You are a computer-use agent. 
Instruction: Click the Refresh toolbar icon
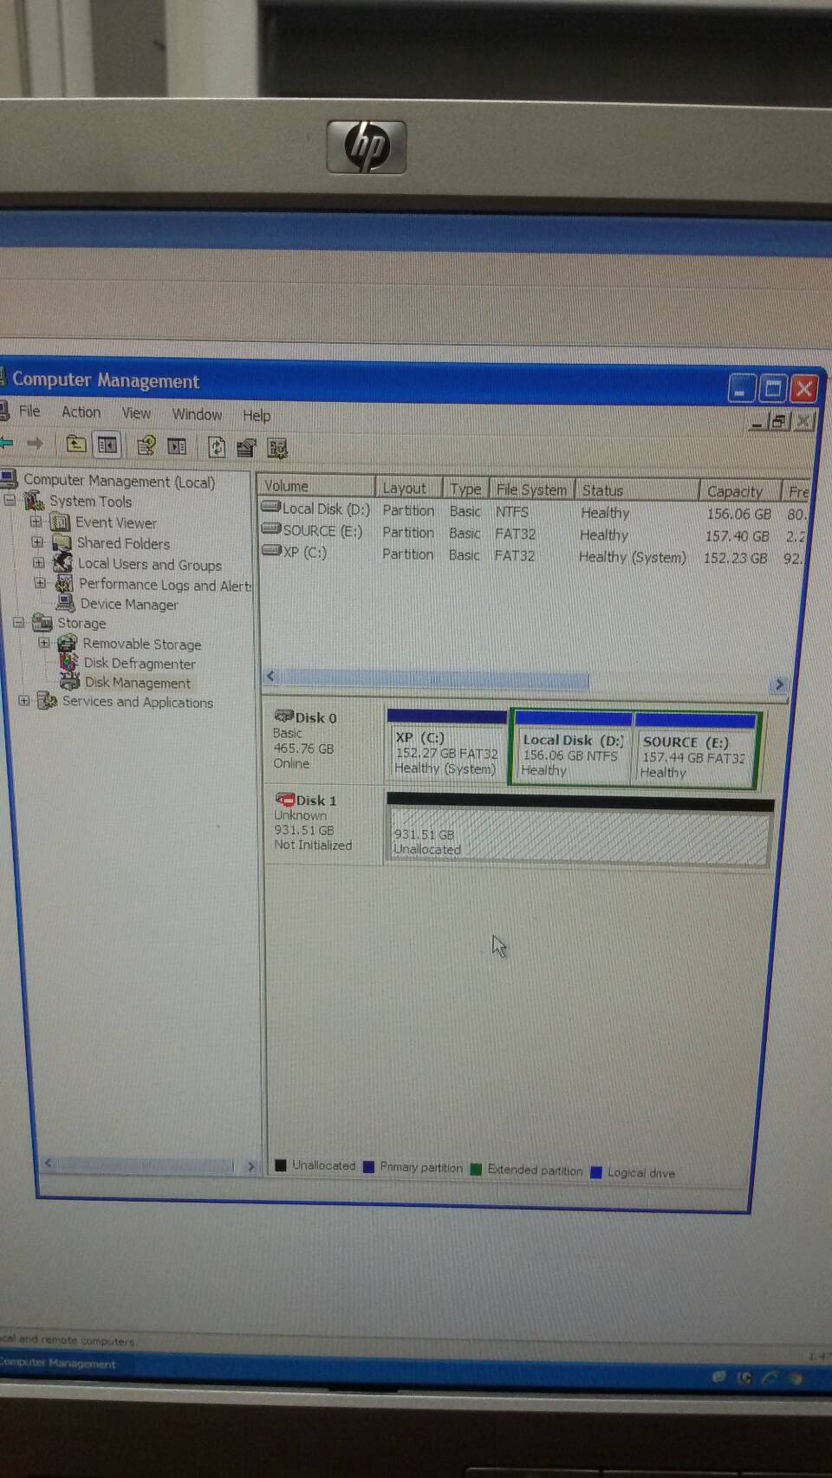pyautogui.click(x=216, y=447)
